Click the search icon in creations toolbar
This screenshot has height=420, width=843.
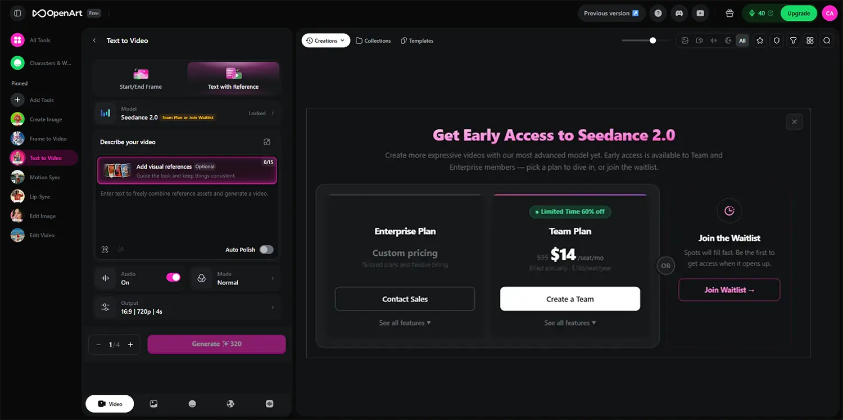click(827, 40)
